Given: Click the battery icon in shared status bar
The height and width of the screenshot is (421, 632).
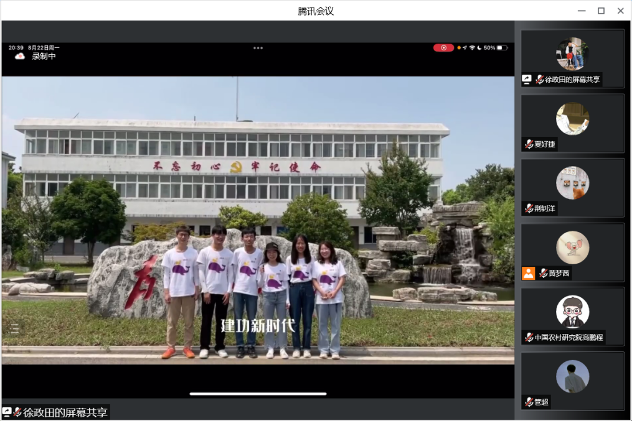Looking at the screenshot, I should tap(502, 48).
